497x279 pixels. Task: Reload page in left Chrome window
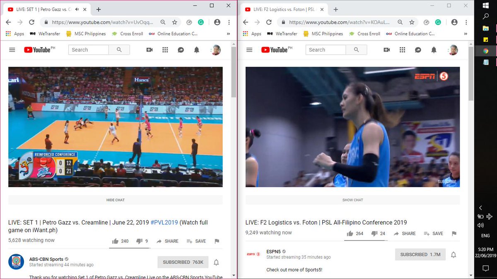pos(32,22)
